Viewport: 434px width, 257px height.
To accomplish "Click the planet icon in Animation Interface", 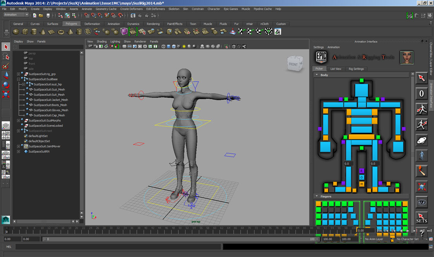I will [422, 140].
